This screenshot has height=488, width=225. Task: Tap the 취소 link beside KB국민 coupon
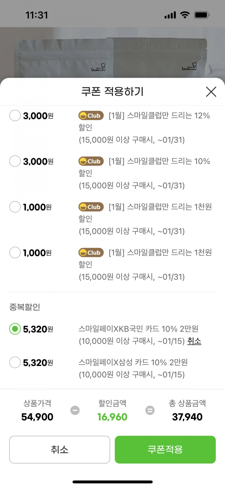click(x=194, y=341)
